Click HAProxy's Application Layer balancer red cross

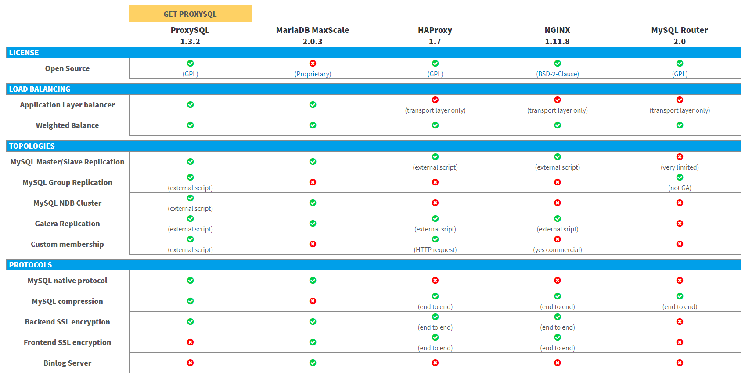435,100
